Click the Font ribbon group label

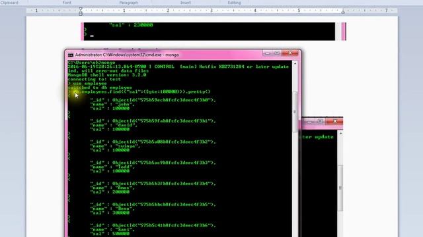point(67,3)
